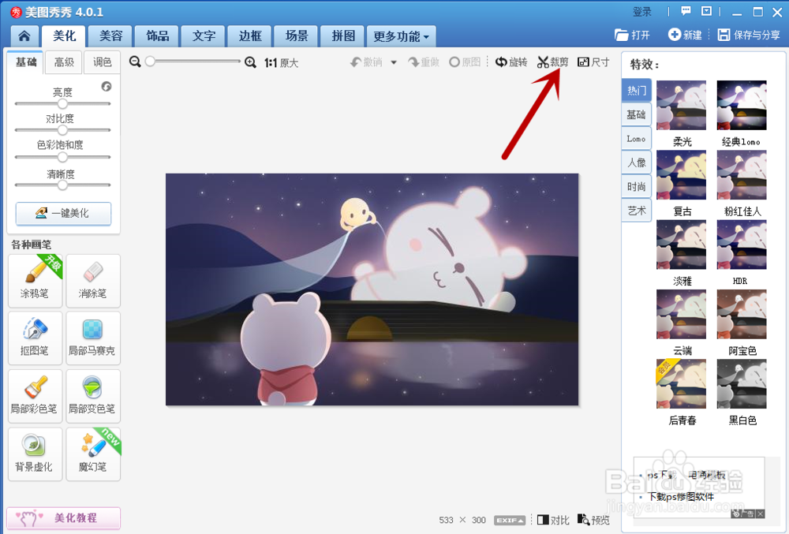Toggle the 原图 original image view
The height and width of the screenshot is (534, 789).
pos(465,62)
